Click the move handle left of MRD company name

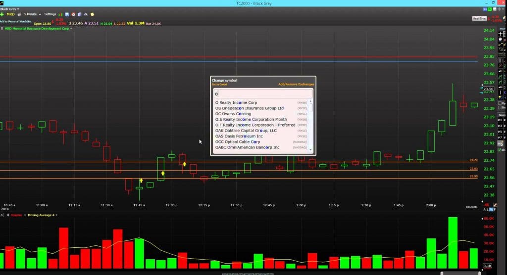[x=2, y=28]
